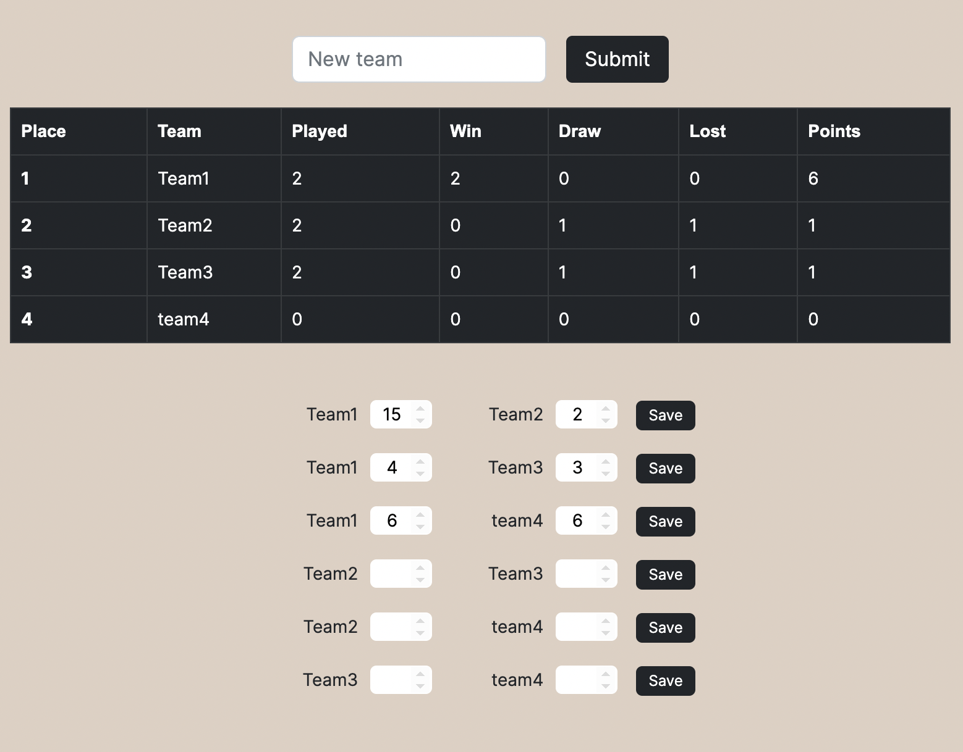Save the Team1 vs Team3 match score
This screenshot has height=752, width=963.
tap(664, 468)
